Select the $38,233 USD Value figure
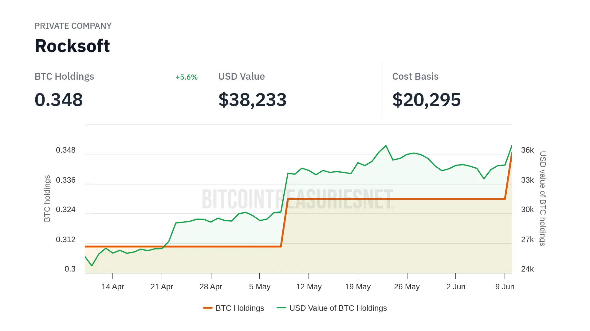This screenshot has height=331, width=590. pos(252,100)
